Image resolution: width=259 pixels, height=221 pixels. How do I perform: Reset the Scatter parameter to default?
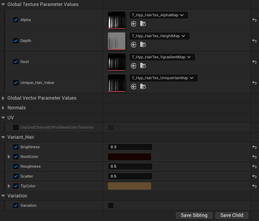[x=254, y=176]
